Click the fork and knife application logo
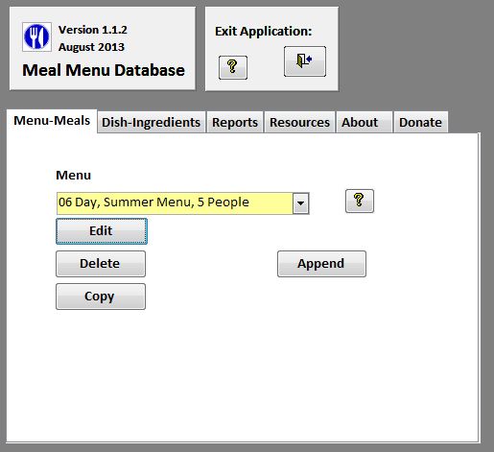The height and width of the screenshot is (452, 494). pos(36,36)
